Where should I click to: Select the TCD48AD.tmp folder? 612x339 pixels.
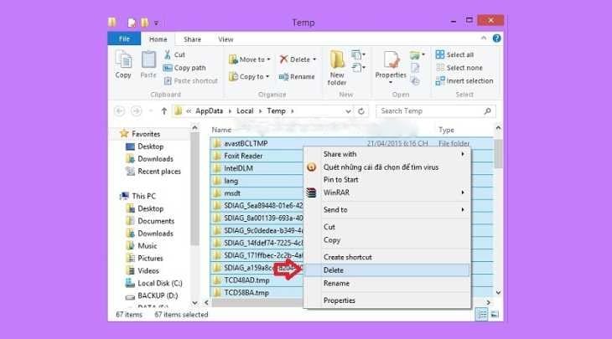[246, 280]
